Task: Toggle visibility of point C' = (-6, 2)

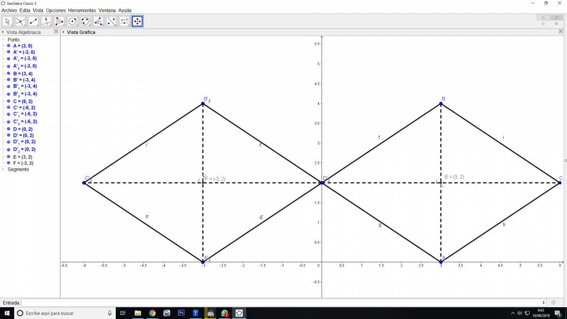Action: [x=9, y=108]
